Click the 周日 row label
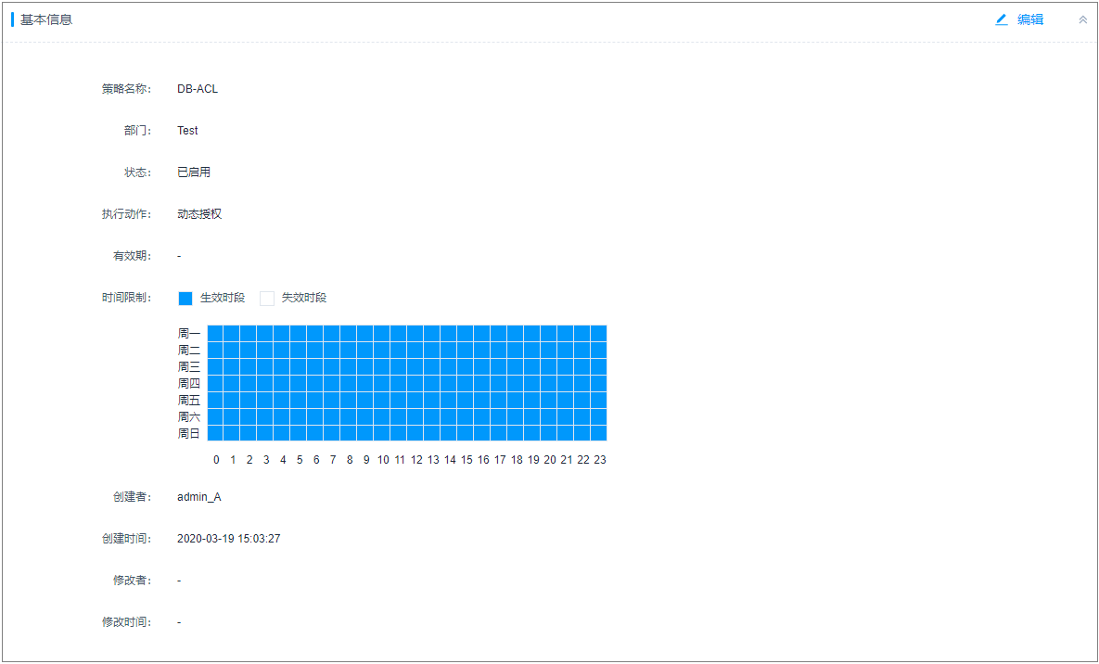 click(x=189, y=433)
